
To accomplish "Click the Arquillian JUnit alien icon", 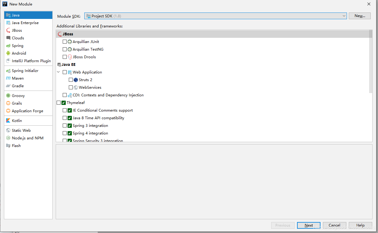I will tap(70, 42).
